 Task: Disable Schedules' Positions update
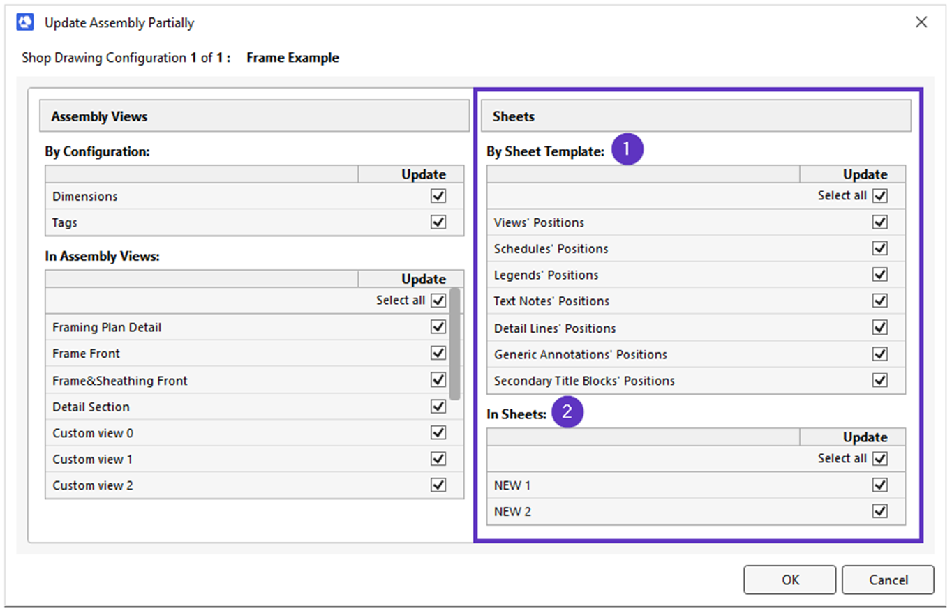(x=880, y=249)
